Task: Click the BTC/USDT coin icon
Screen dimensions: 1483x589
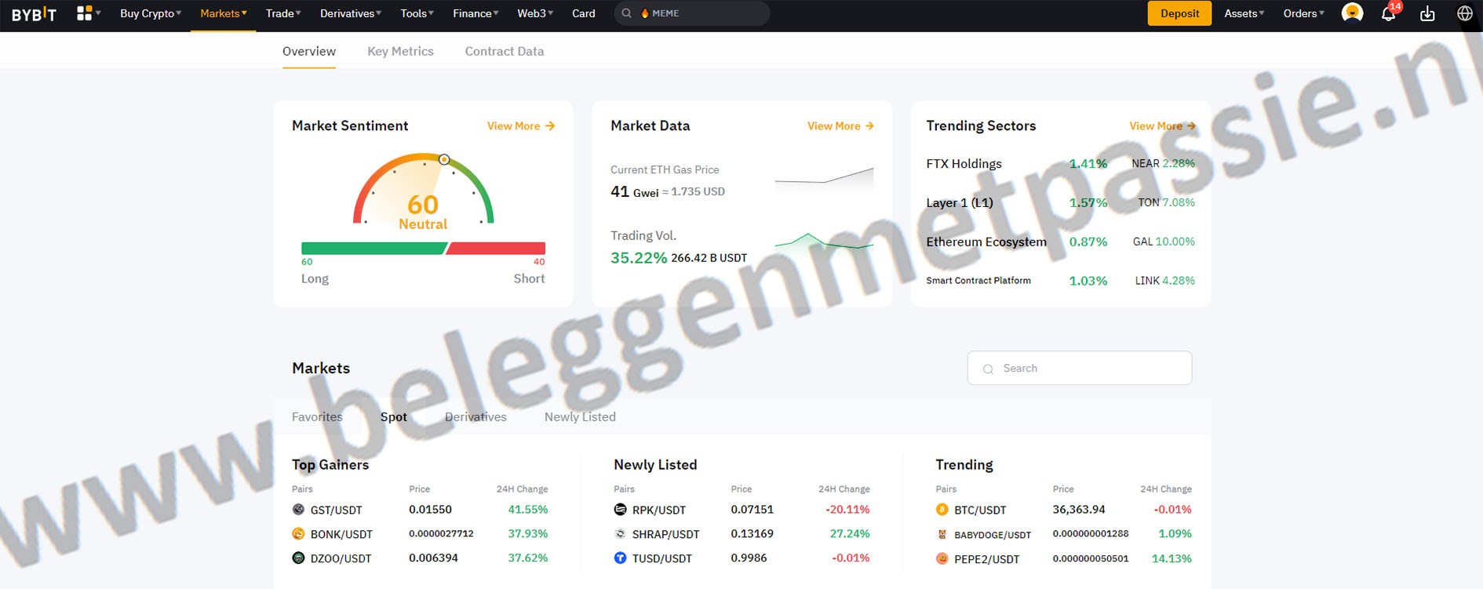Action: click(x=942, y=510)
